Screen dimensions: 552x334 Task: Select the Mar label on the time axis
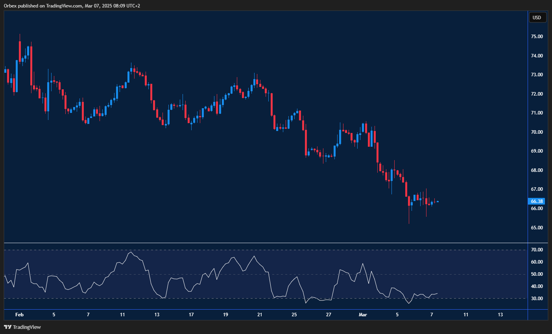(363, 315)
